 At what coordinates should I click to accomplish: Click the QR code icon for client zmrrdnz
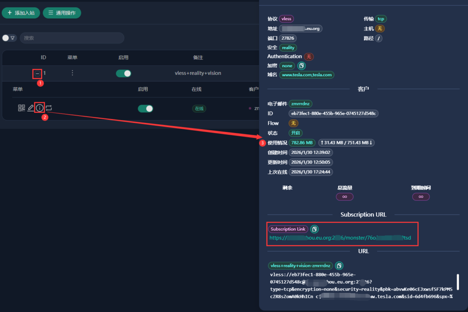[21, 108]
